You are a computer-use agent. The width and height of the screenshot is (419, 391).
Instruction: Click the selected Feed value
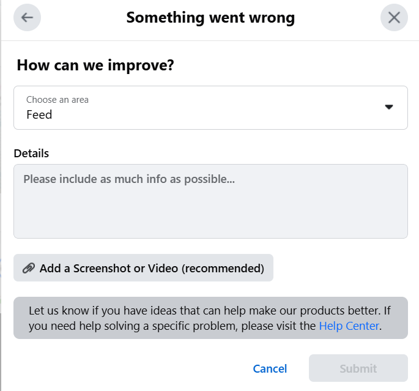click(x=39, y=114)
